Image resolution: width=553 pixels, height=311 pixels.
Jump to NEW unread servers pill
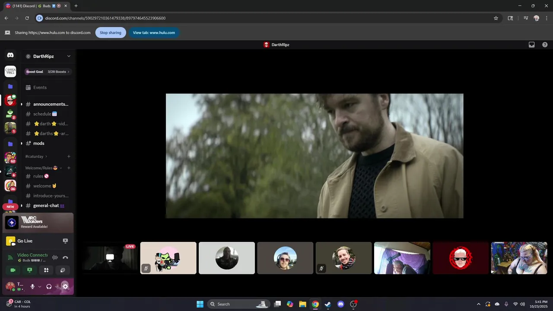point(10,206)
